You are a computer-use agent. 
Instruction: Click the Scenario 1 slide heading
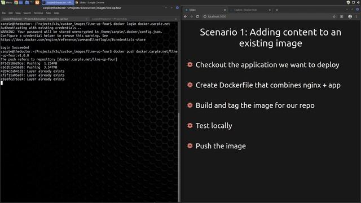271,38
